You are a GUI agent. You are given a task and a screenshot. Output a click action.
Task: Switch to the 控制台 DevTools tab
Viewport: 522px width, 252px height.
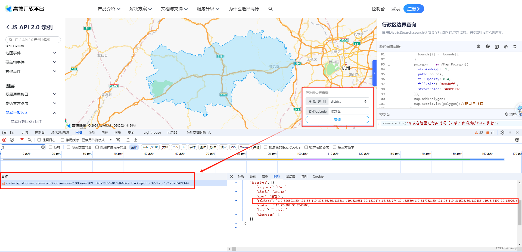point(40,133)
